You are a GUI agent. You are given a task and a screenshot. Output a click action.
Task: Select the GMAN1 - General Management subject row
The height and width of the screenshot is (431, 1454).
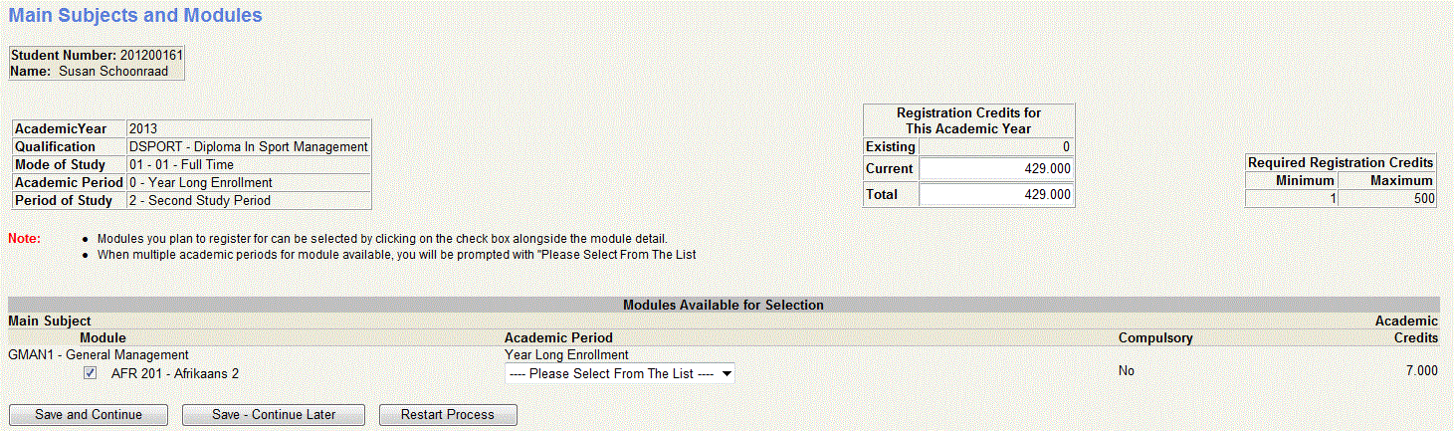click(99, 354)
